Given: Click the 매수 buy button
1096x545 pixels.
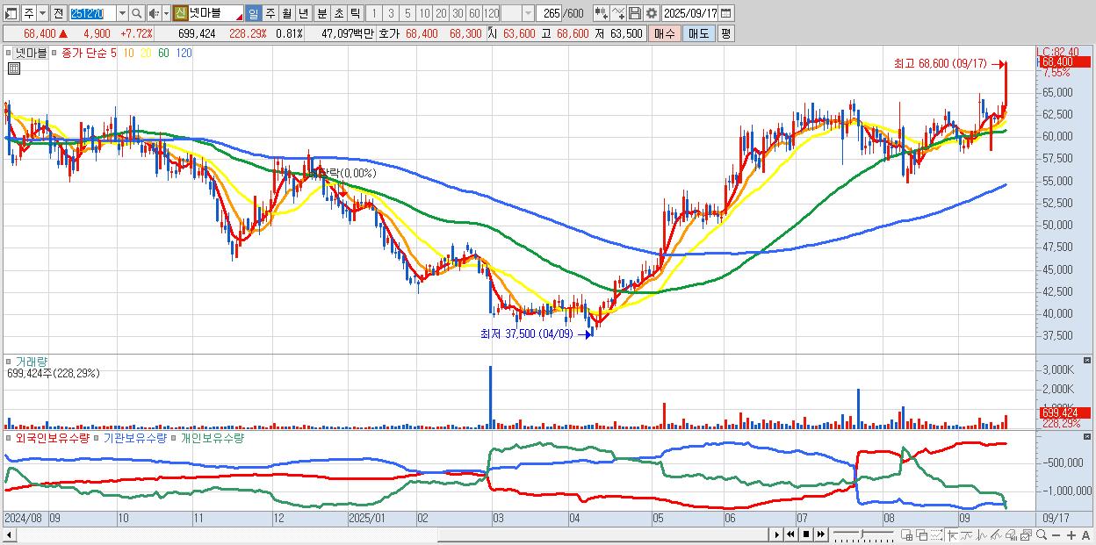Looking at the screenshot, I should 665,33.
